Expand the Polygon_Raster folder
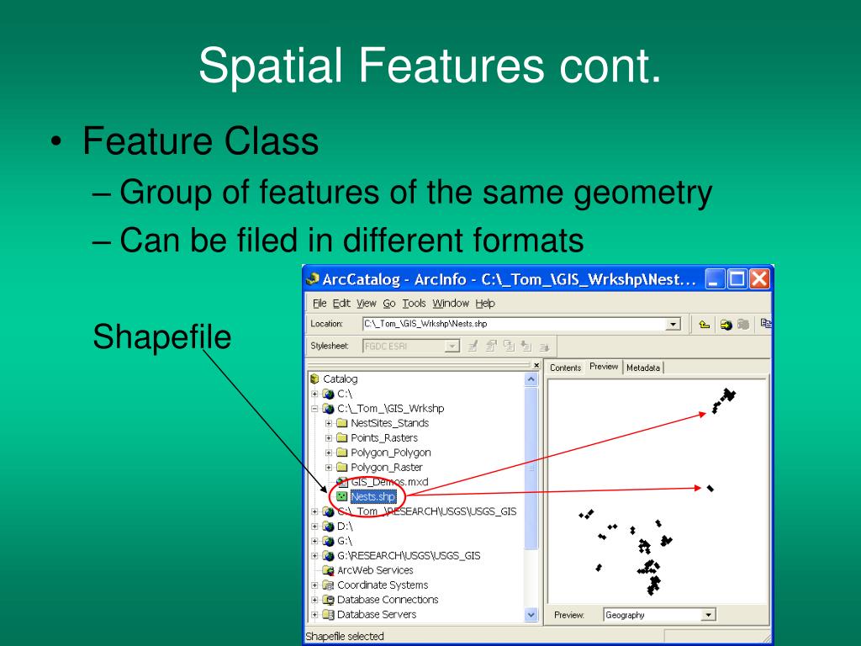The height and width of the screenshot is (646, 861). (329, 468)
